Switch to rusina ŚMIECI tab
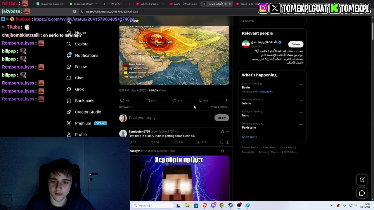Screen dimensions: 374x210 (x=183, y=4)
